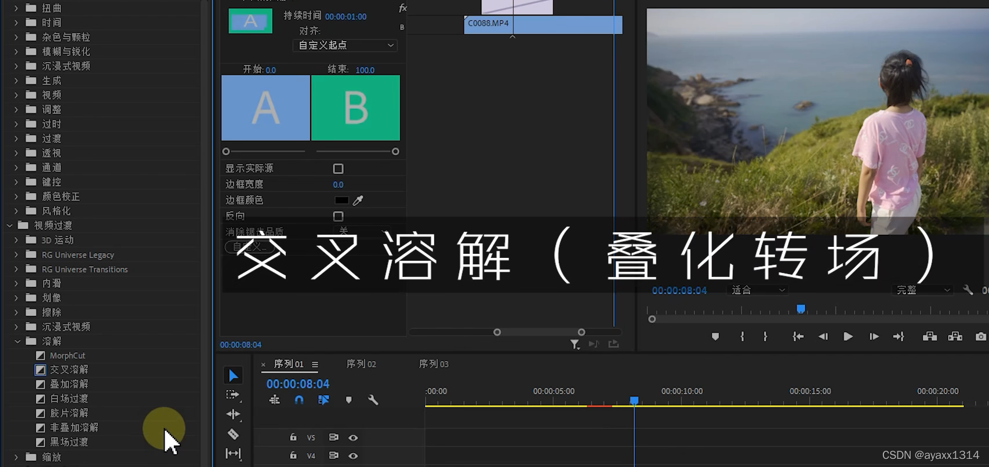Open Program Monitor settings wrench

[x=968, y=290]
